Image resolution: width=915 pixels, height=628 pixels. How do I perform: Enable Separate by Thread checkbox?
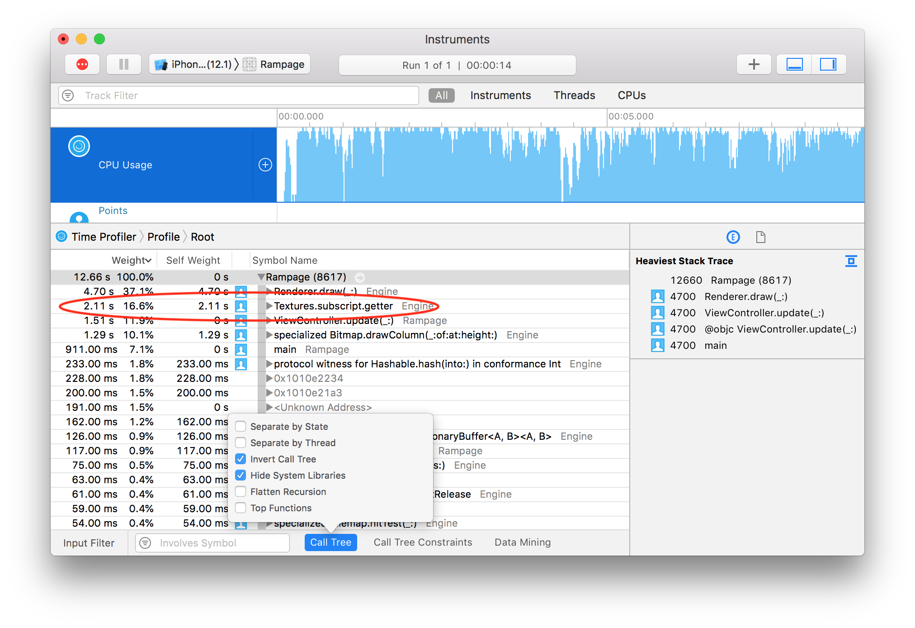pos(241,443)
